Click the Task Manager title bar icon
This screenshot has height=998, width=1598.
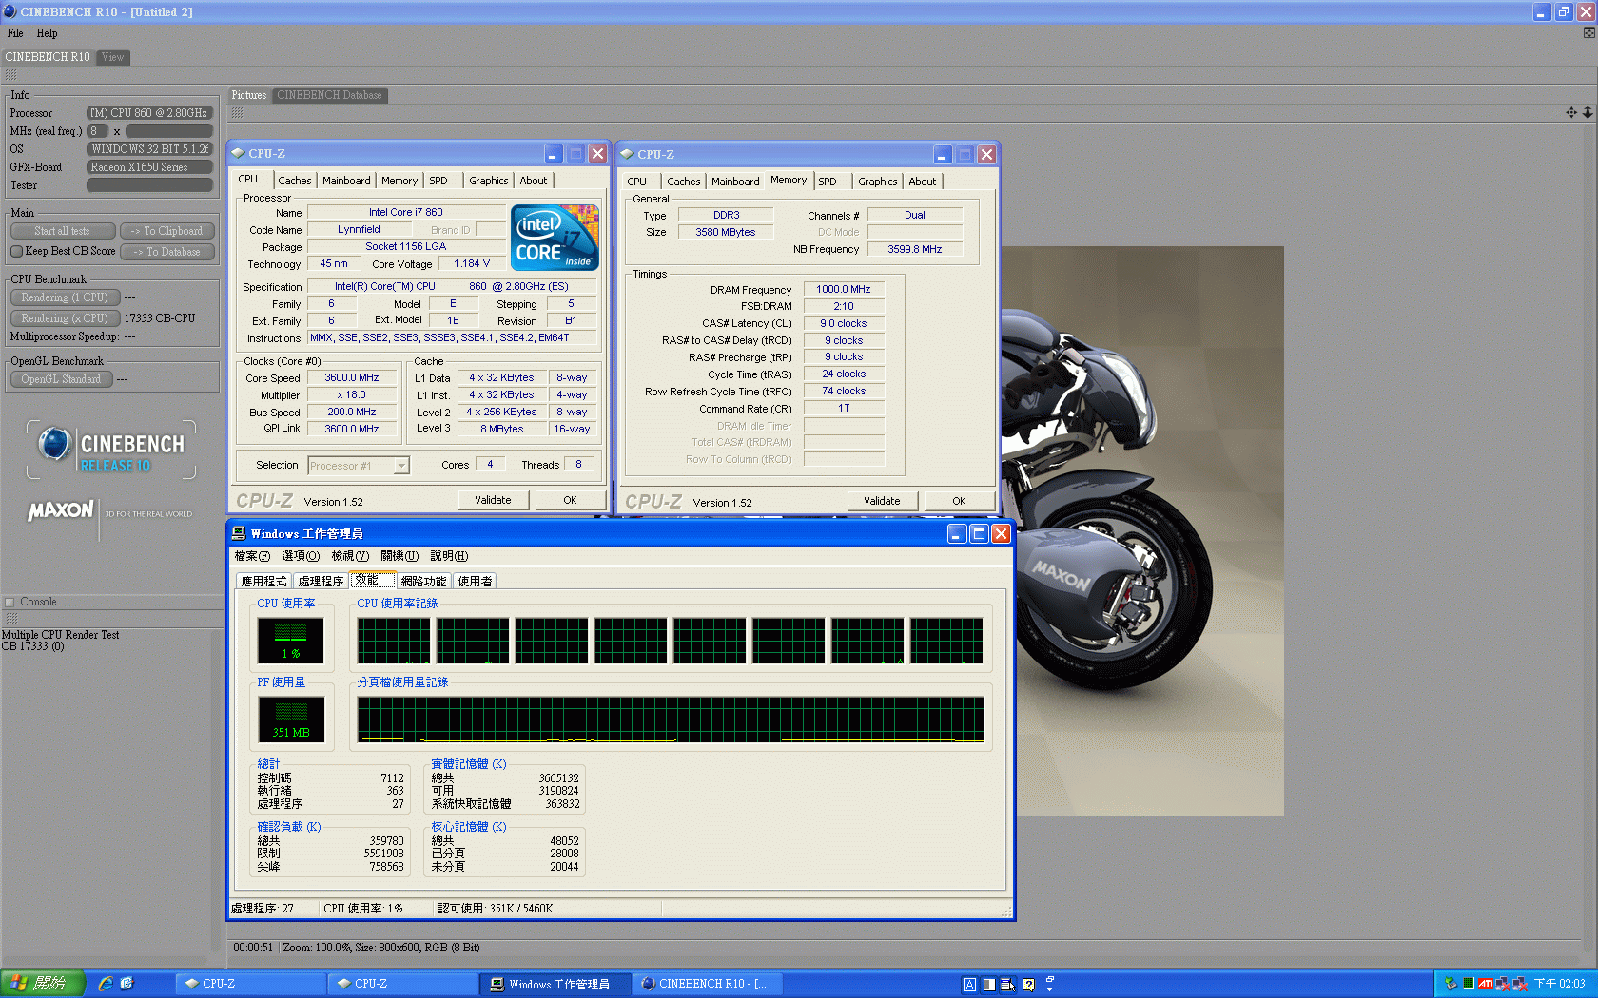coord(239,534)
